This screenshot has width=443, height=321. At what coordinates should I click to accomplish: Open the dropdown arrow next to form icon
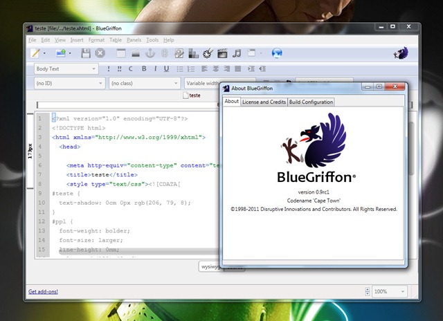coord(261,53)
